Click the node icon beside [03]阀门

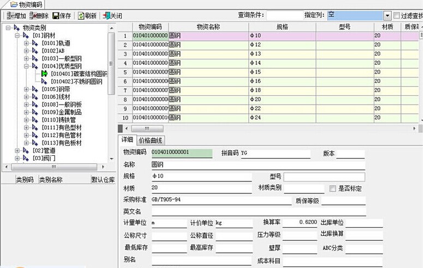click(x=26, y=158)
